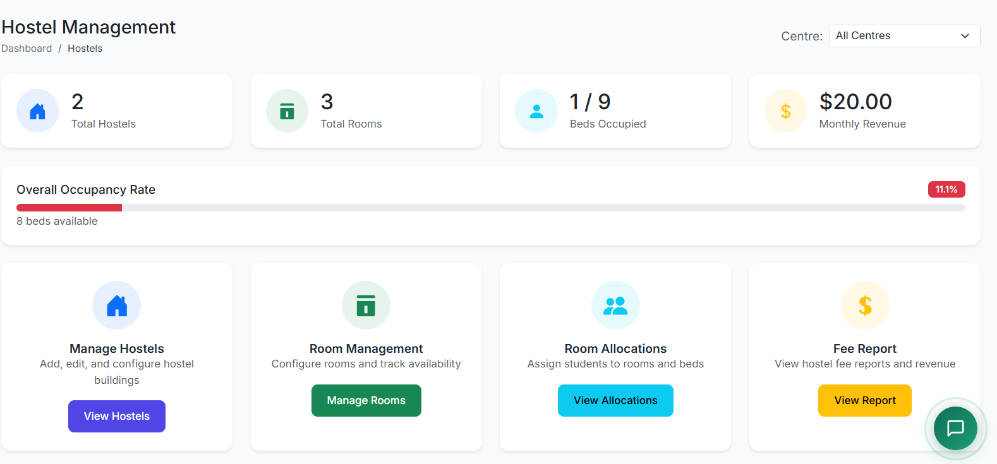The height and width of the screenshot is (464, 997).
Task: Click the View Hostels button
Action: click(x=117, y=416)
